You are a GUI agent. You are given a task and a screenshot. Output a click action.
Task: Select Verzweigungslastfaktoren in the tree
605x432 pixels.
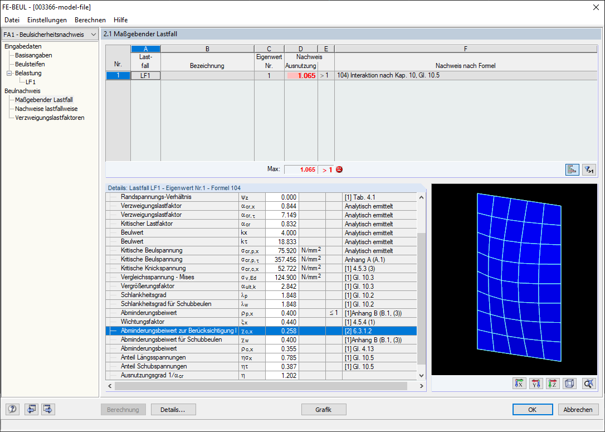50,118
